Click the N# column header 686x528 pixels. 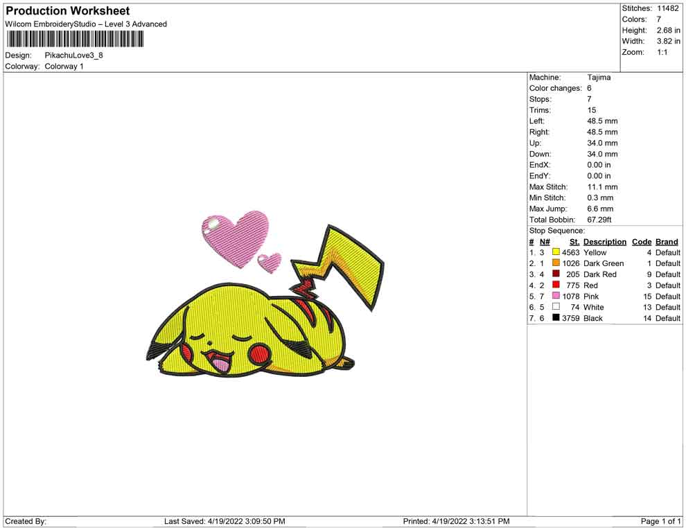pos(544,242)
